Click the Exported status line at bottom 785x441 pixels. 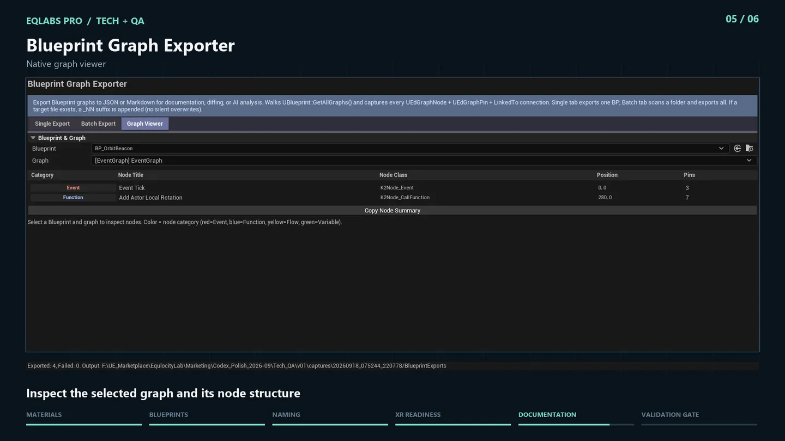(237, 366)
